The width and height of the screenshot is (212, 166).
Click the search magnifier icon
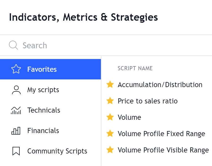pos(13,45)
